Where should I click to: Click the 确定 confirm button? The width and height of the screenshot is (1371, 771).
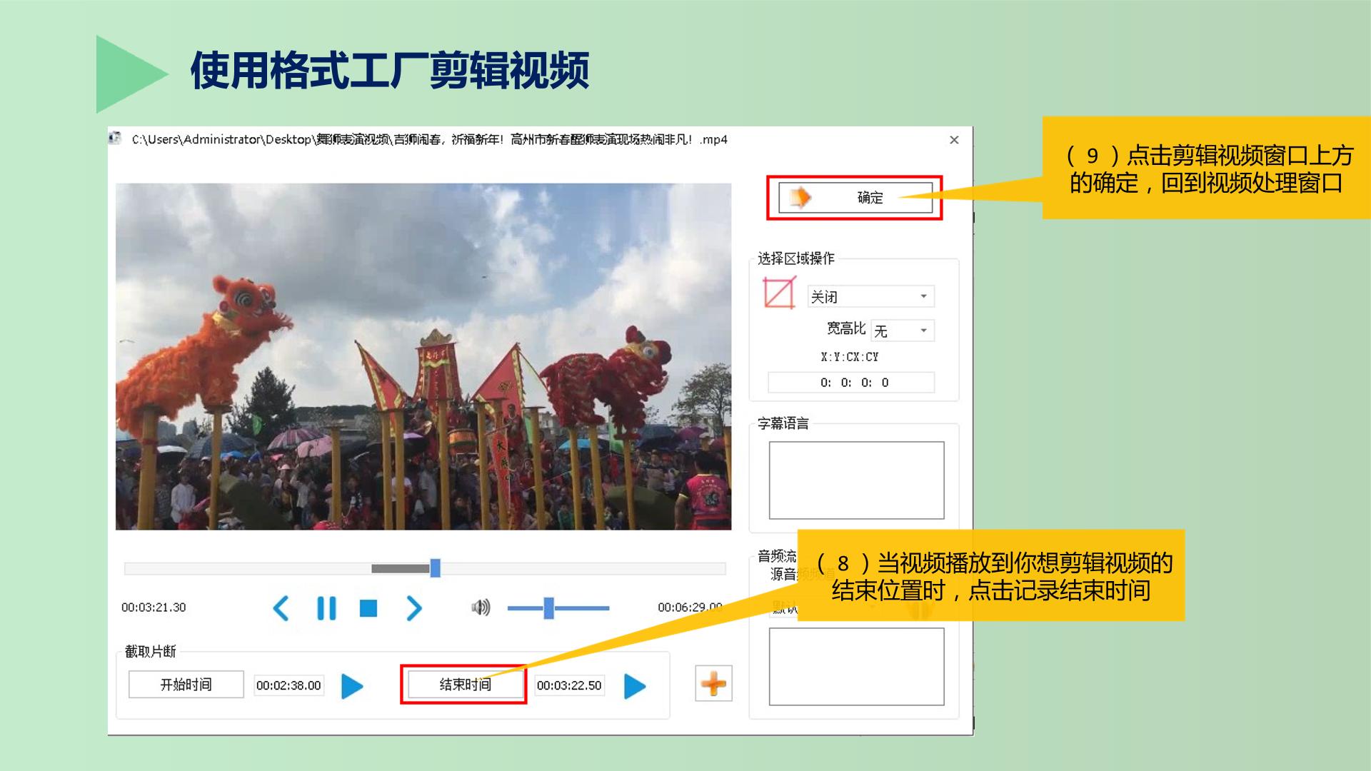tap(855, 197)
